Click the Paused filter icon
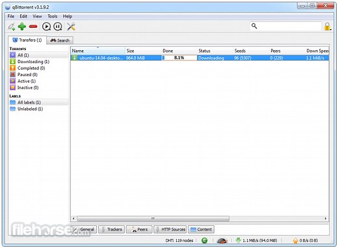 13,74
